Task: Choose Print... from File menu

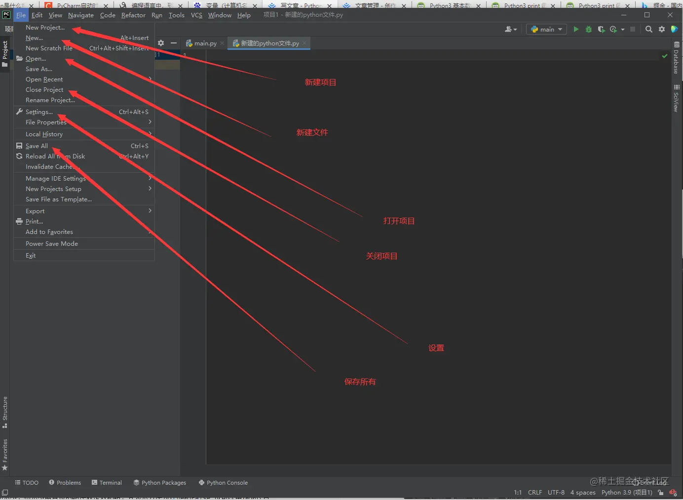Action: coord(84,222)
